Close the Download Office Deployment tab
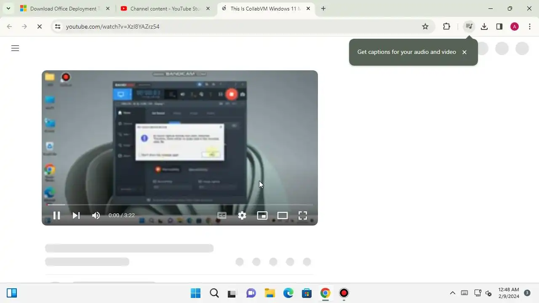The width and height of the screenshot is (539, 303). pyautogui.click(x=108, y=8)
